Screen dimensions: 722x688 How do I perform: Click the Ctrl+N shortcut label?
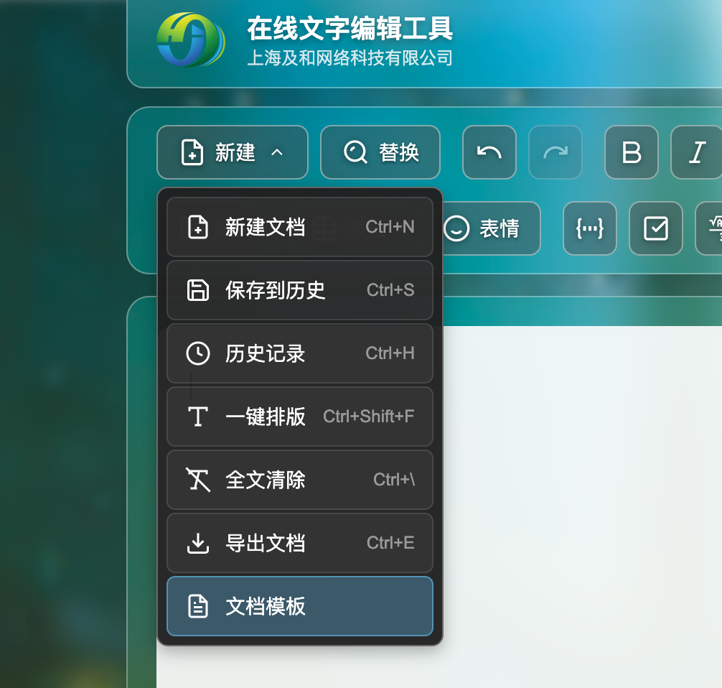tap(390, 227)
